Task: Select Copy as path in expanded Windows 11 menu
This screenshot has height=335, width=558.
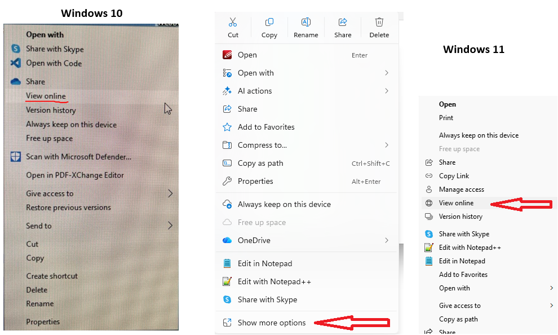Action: pos(458,319)
